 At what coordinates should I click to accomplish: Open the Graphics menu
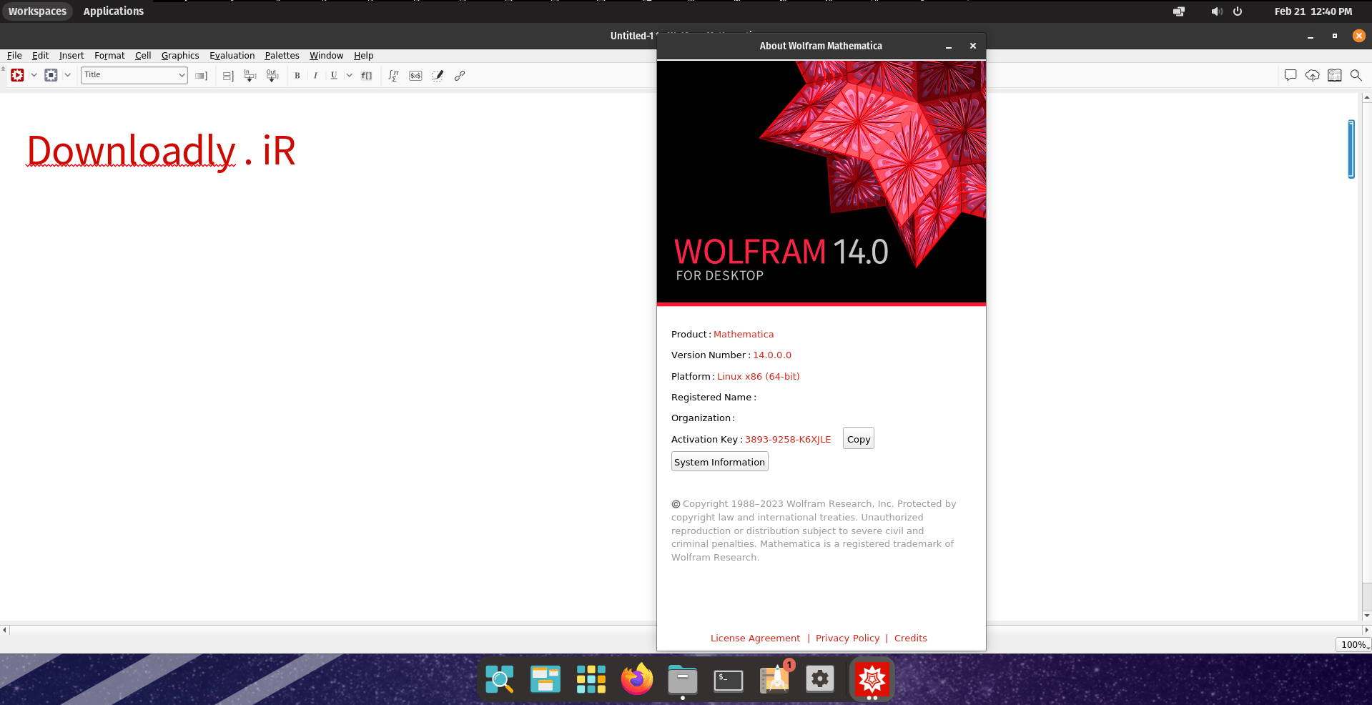pos(180,56)
